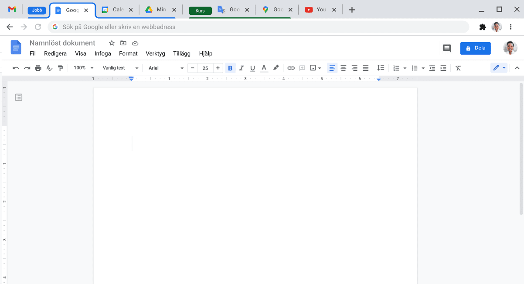
Task: Increase font size with plus button
Action: [x=218, y=68]
